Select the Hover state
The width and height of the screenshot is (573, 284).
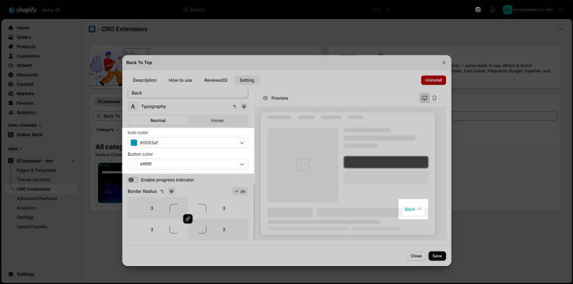[218, 120]
